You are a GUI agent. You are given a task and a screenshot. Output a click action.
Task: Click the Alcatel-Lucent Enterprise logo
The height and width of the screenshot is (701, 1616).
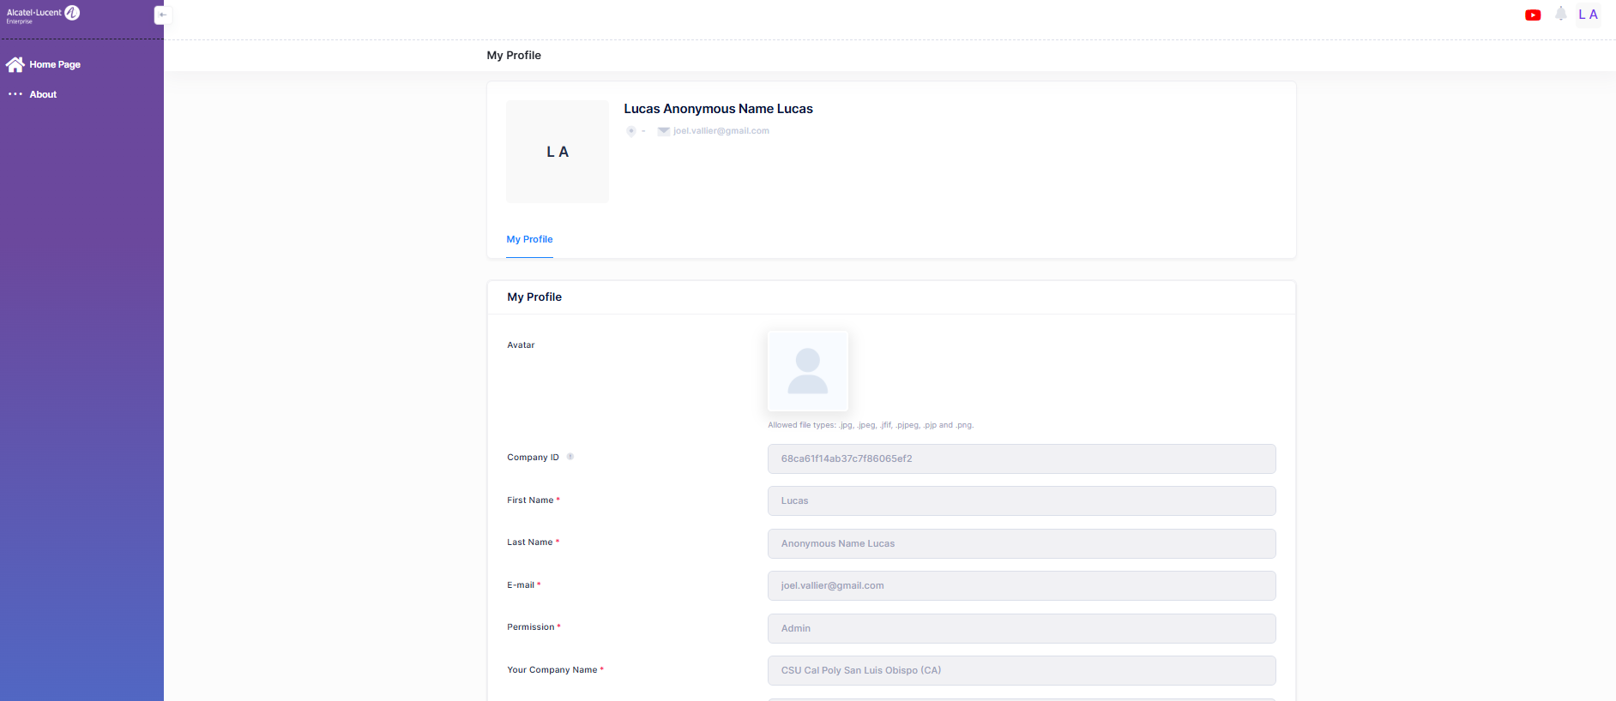tap(43, 14)
